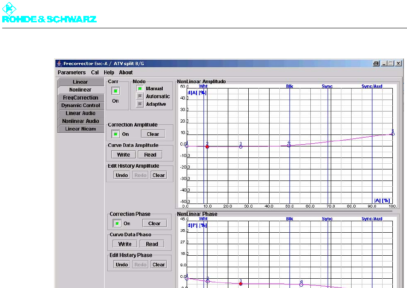Select Automatic mode

pos(140,96)
